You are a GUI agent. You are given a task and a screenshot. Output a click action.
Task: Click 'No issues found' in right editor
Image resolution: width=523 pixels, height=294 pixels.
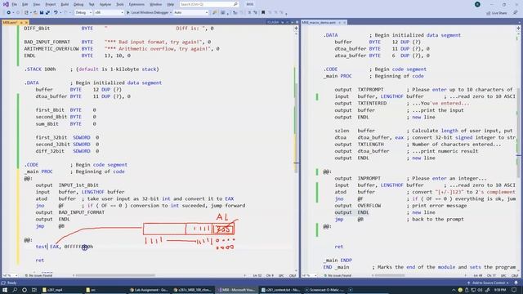(337, 276)
